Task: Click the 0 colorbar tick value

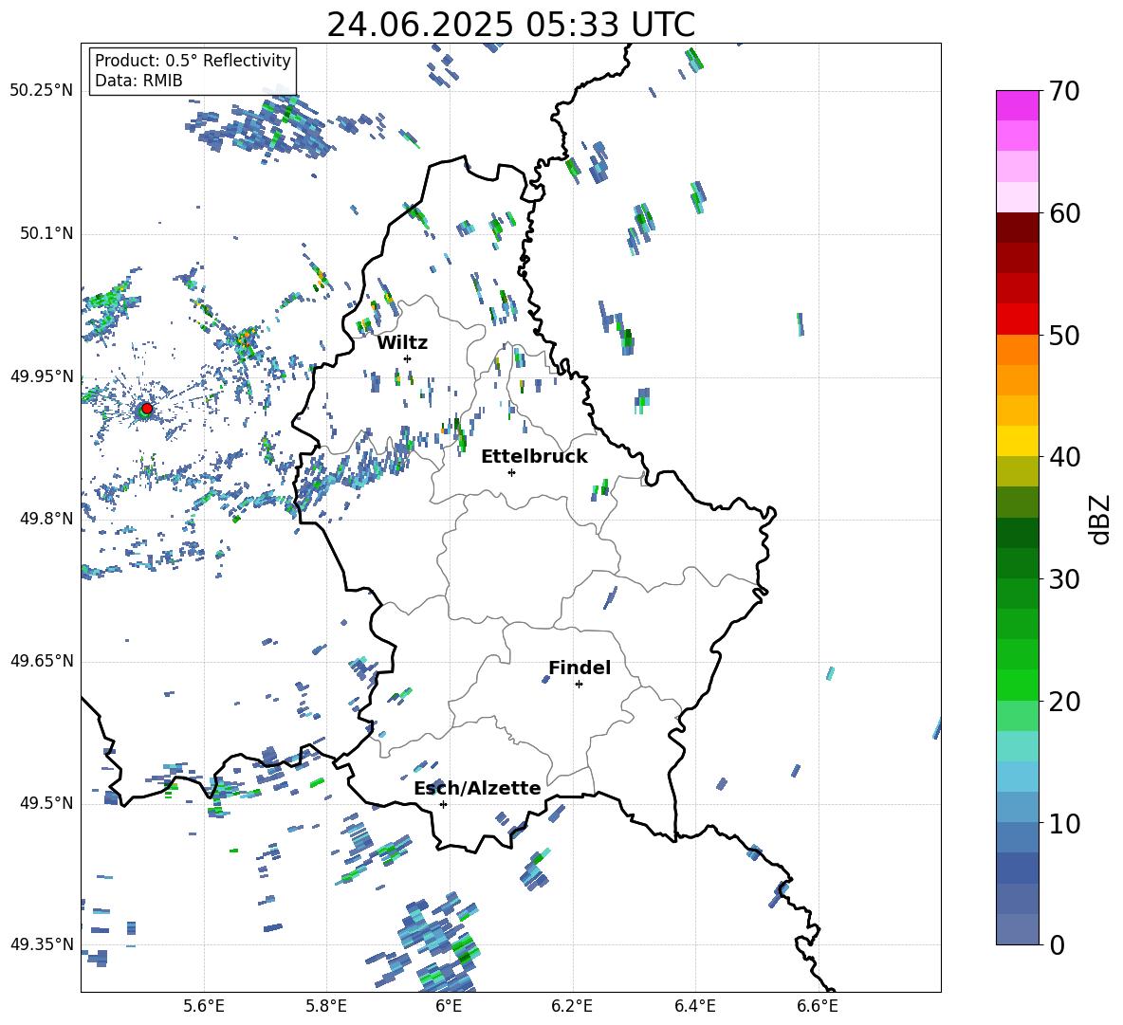Action: 1057,944
